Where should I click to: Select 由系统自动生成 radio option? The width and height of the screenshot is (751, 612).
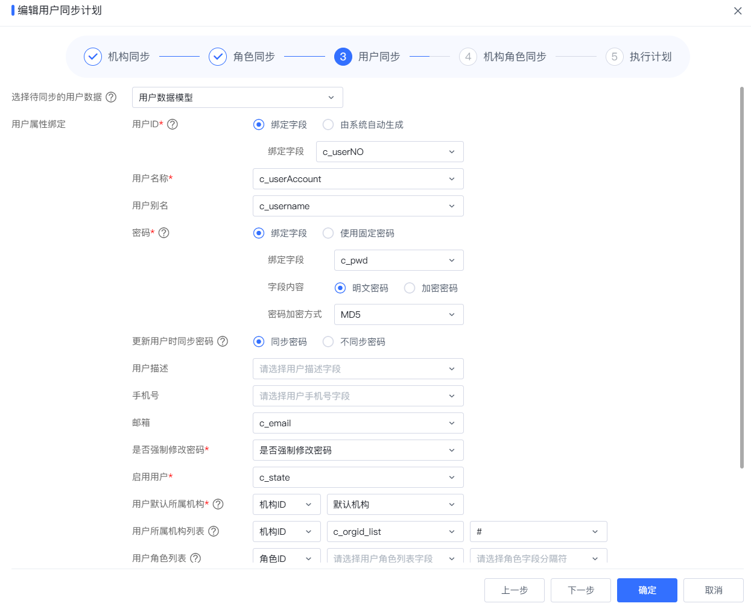click(x=328, y=125)
